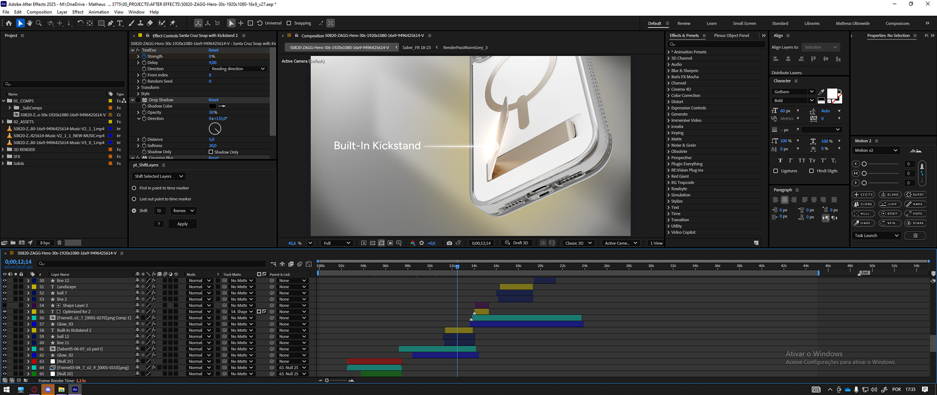
Task: Open the Effect menu
Action: 78,12
